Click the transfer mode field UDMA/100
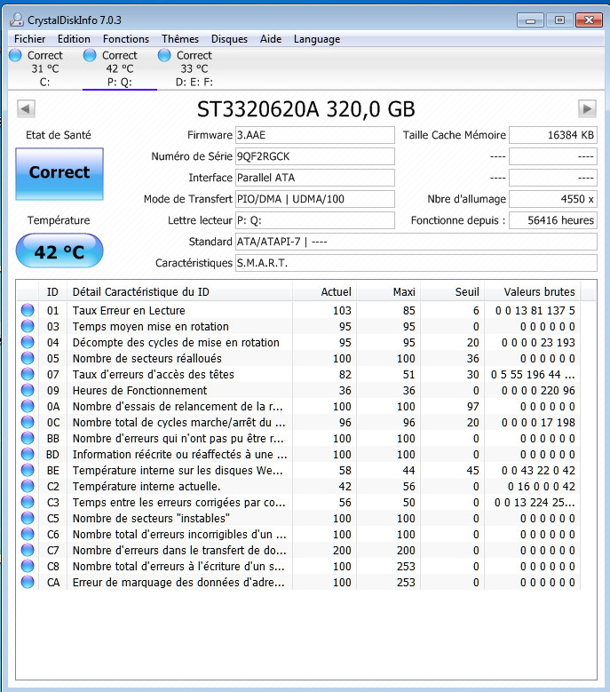Image resolution: width=610 pixels, height=692 pixels. 315,199
